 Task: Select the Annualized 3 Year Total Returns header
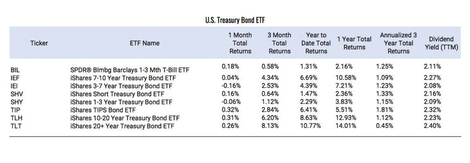pyautogui.click(x=398, y=43)
